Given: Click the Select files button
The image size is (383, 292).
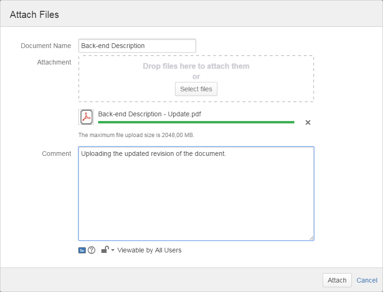Looking at the screenshot, I should 196,89.
